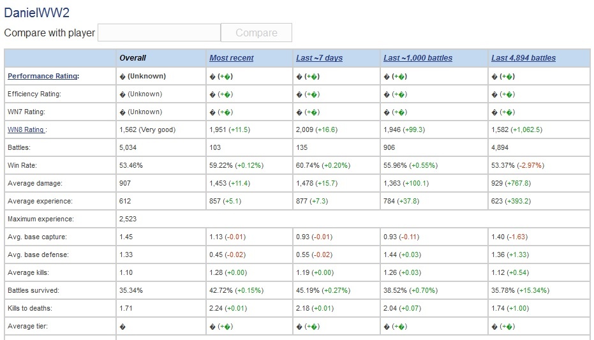
Task: Open the Last ~1,000 battles link
Action: coord(417,58)
